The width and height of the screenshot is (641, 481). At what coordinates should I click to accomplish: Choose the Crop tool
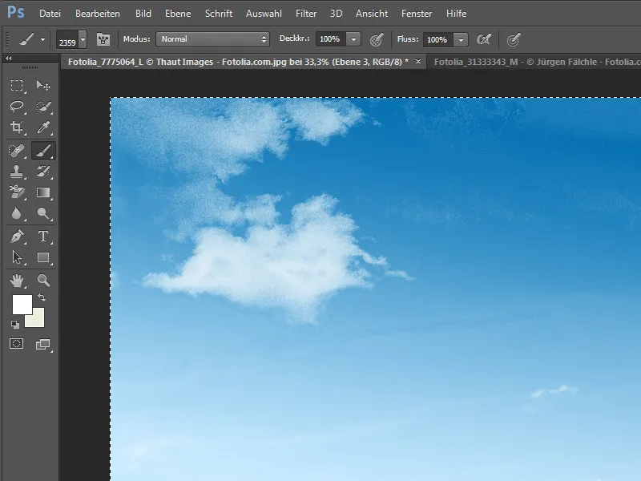coord(17,127)
